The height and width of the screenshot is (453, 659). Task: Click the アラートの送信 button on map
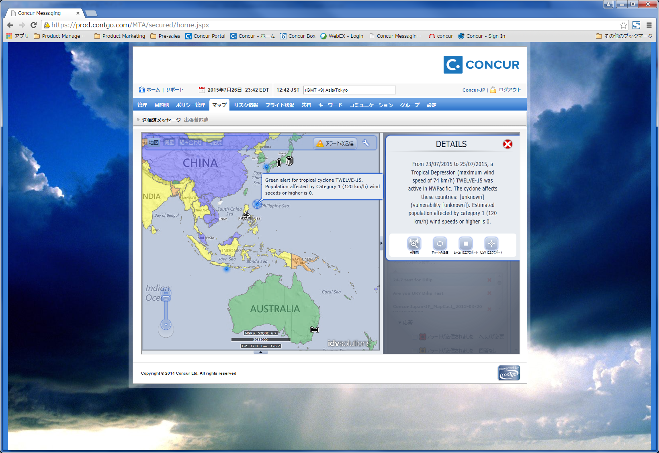coord(335,143)
